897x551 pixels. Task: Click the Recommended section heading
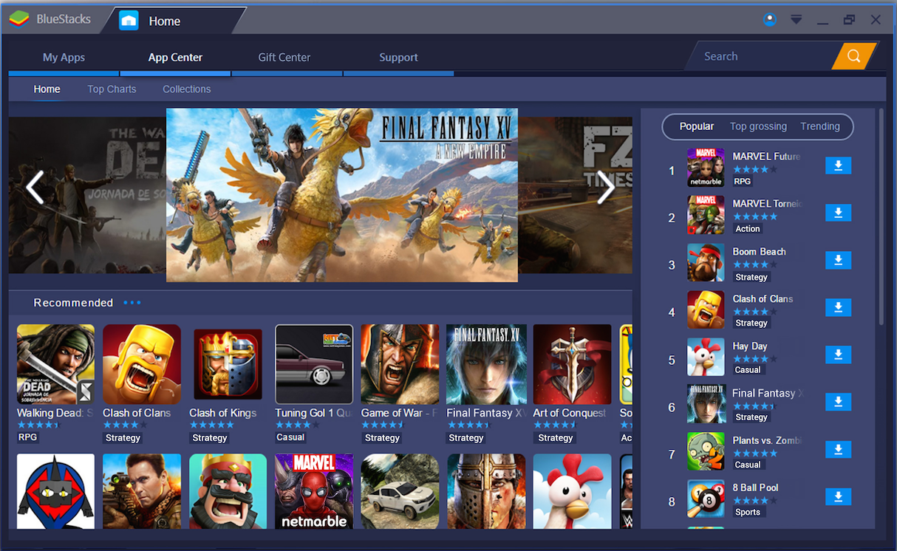pos(73,303)
